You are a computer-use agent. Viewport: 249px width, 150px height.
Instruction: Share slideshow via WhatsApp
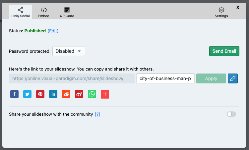pyautogui.click(x=92, y=94)
